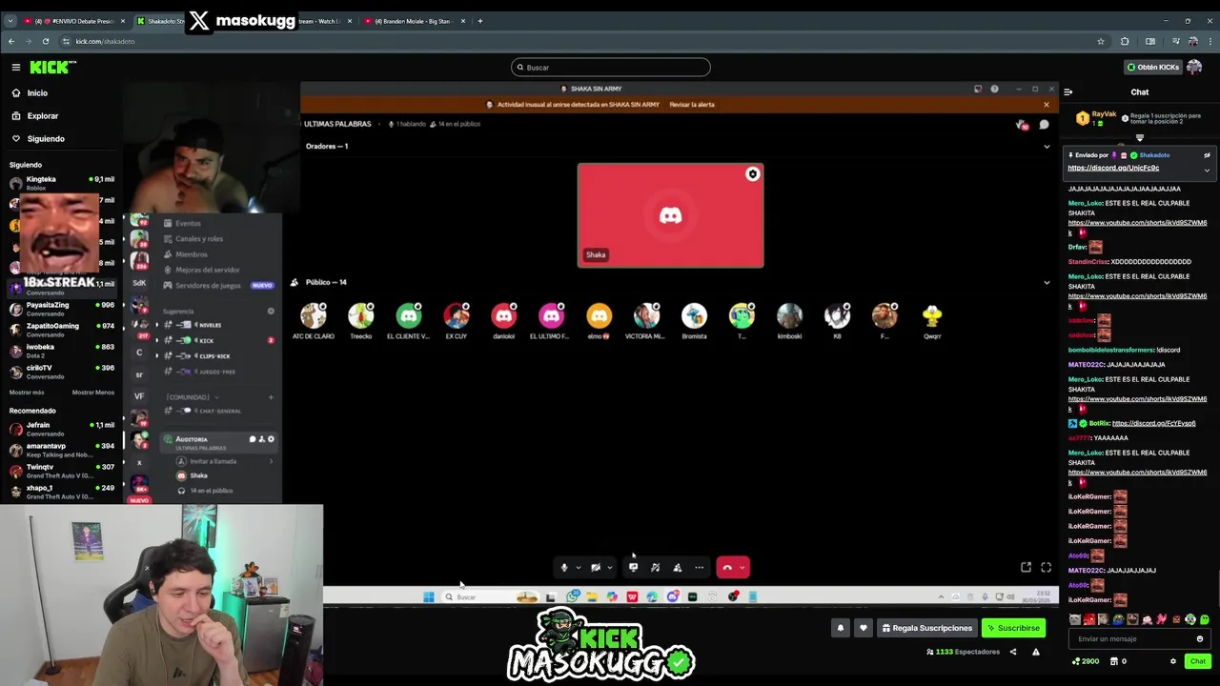This screenshot has height=686, width=1220.
Task: Dismiss the Sugerencia section in Discord
Action: (x=271, y=311)
